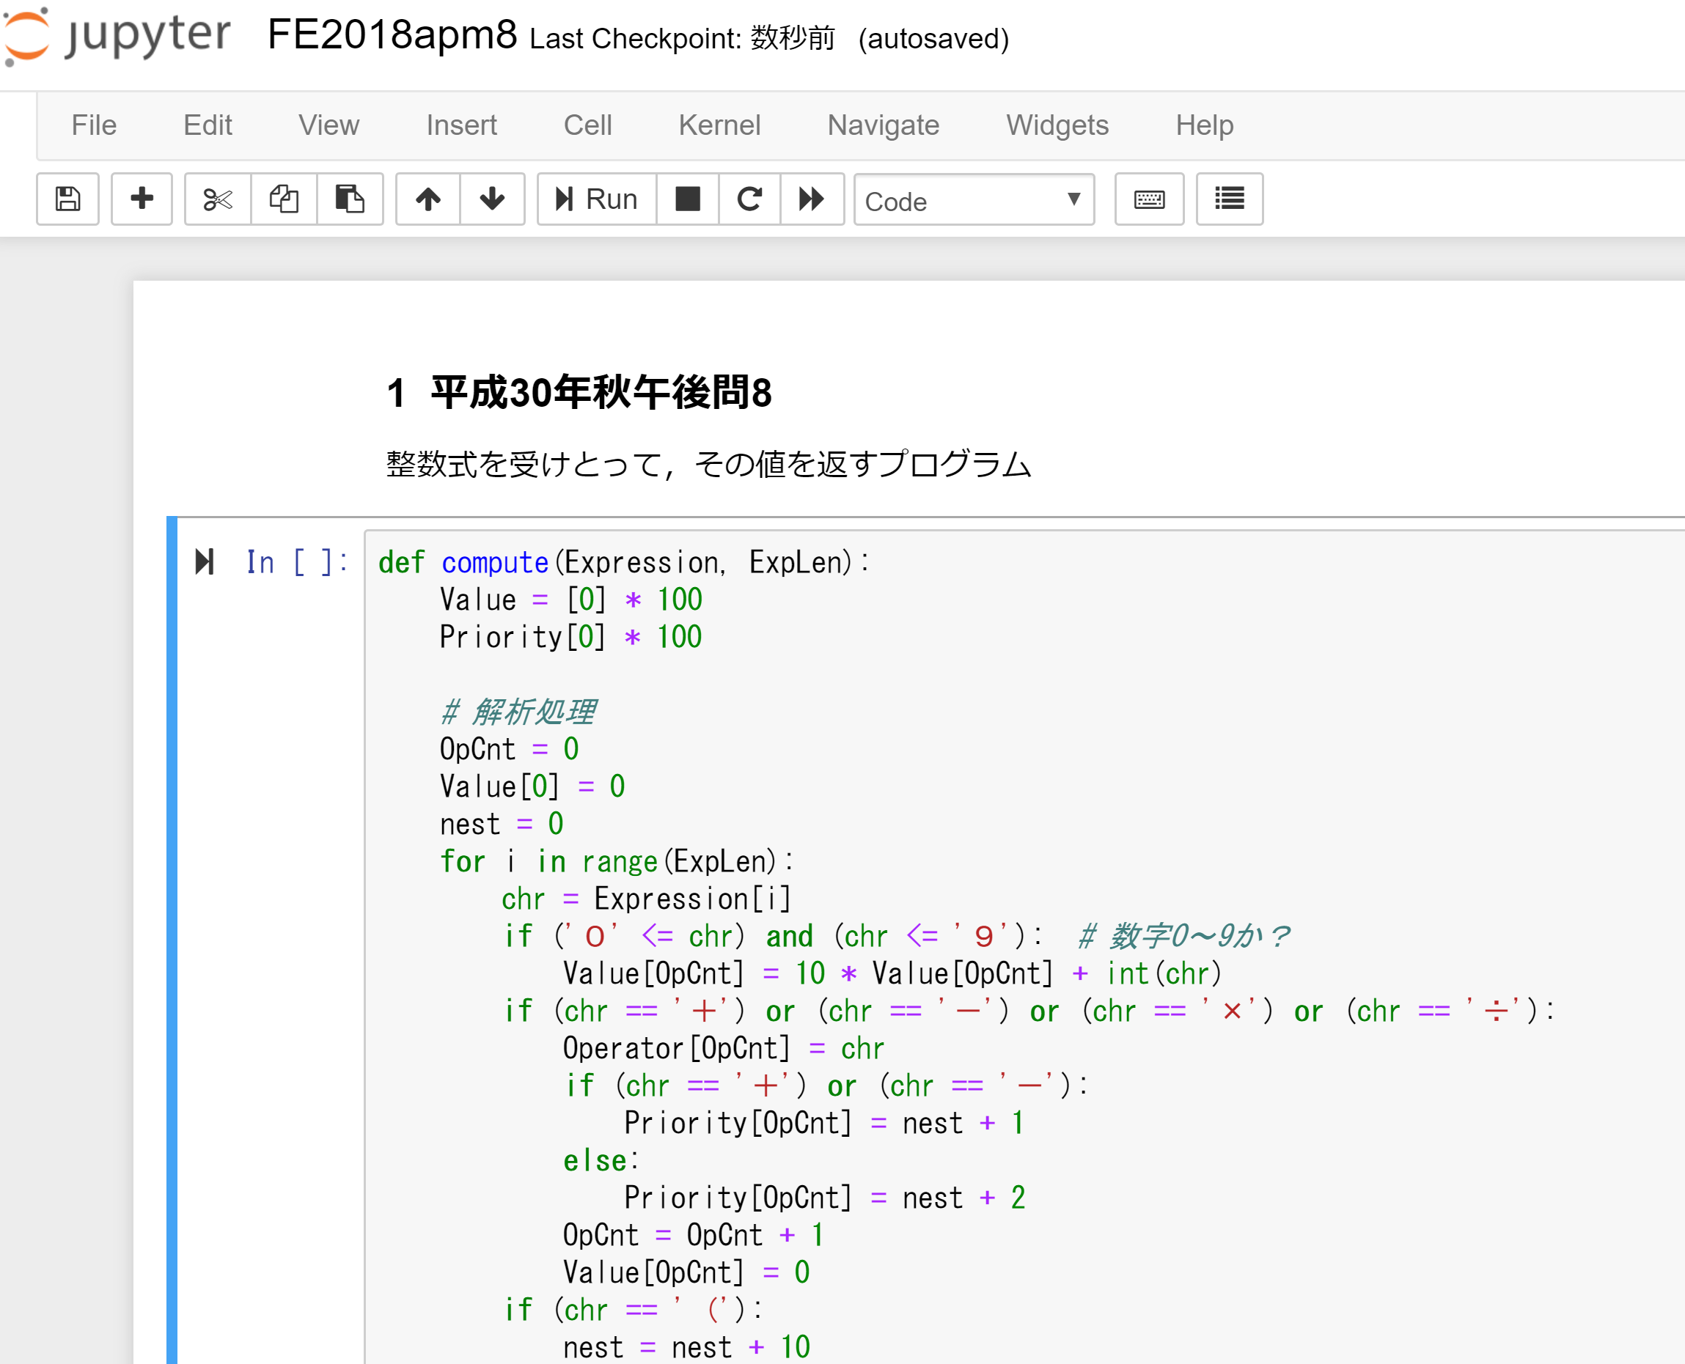Open the Navigate menu
Screen dimensions: 1685x1364
point(883,126)
